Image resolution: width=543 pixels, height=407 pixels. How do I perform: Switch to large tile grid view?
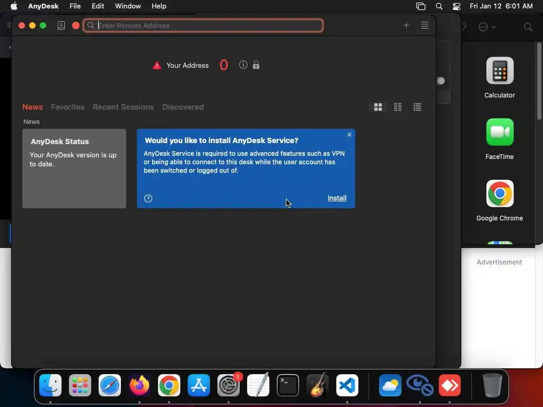(x=378, y=107)
